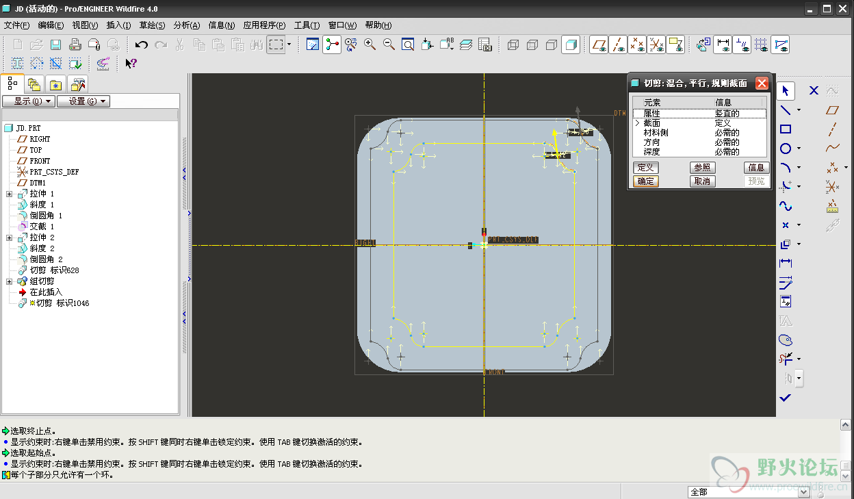Screen dimensions: 854x499
Task: Click the context help pointer icon
Action: 131,64
